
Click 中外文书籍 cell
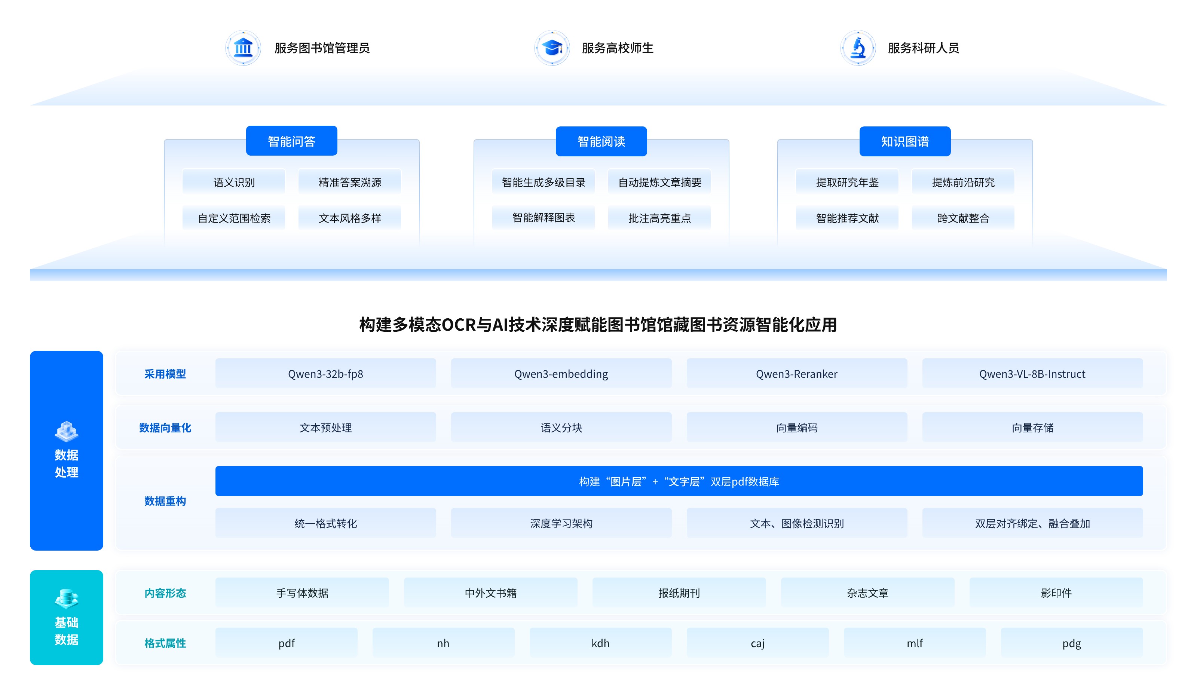pyautogui.click(x=490, y=593)
